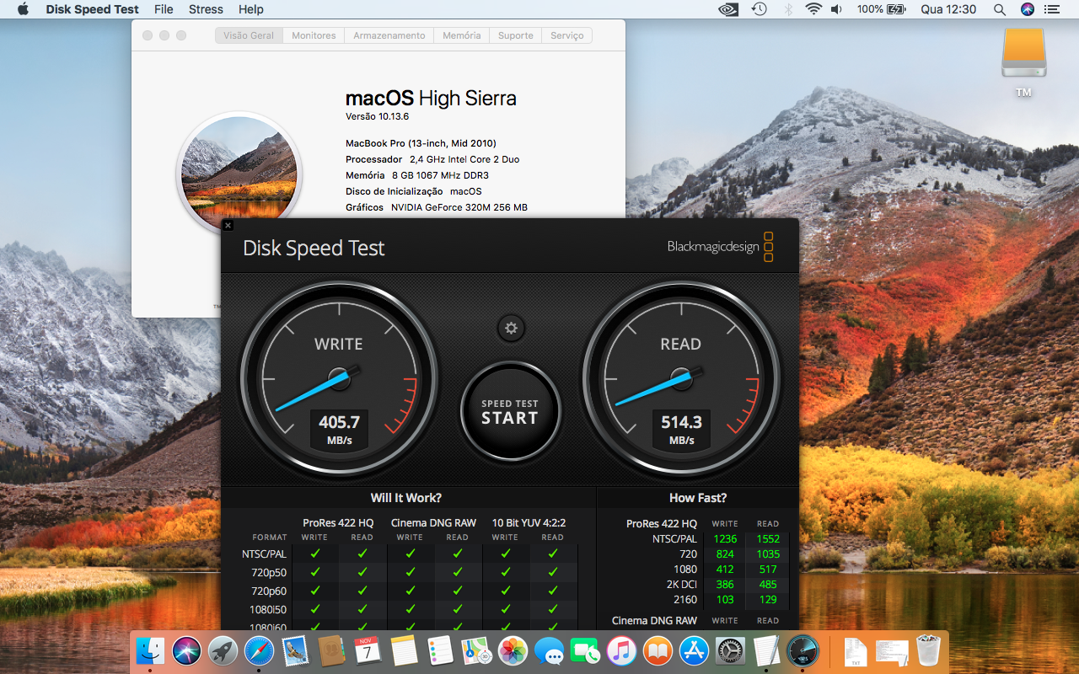Open Finder from the Dock
This screenshot has width=1079, height=674.
(x=151, y=650)
